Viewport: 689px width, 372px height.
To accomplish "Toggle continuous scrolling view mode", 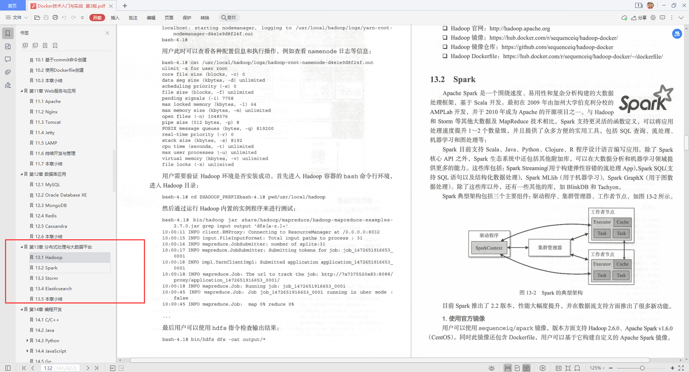I will pos(507,368).
